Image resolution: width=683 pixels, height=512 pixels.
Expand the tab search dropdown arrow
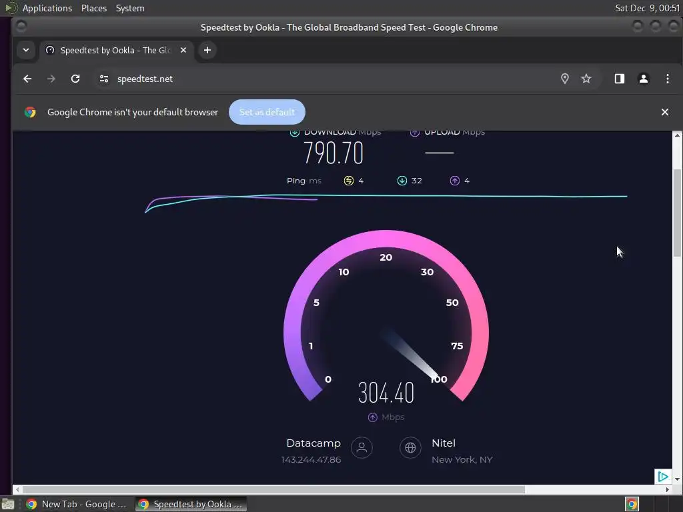26,50
